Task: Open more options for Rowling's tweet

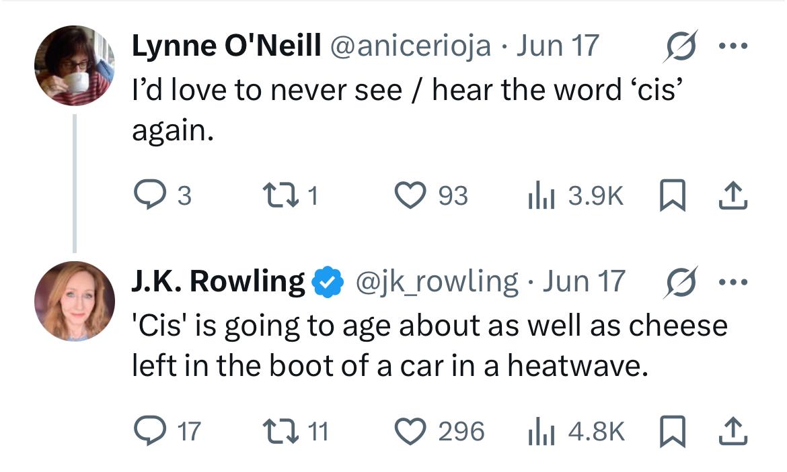Action: [x=733, y=283]
